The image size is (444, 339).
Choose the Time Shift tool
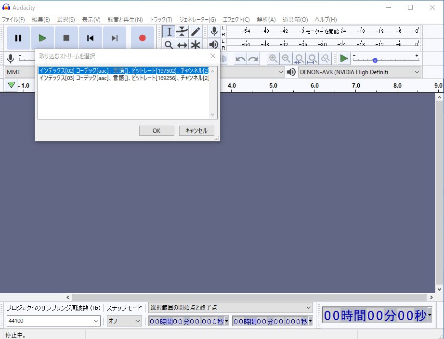[x=182, y=45]
